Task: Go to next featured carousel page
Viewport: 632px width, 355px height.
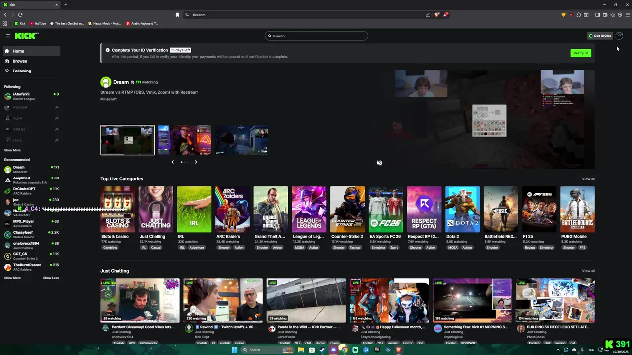Action: (196, 162)
